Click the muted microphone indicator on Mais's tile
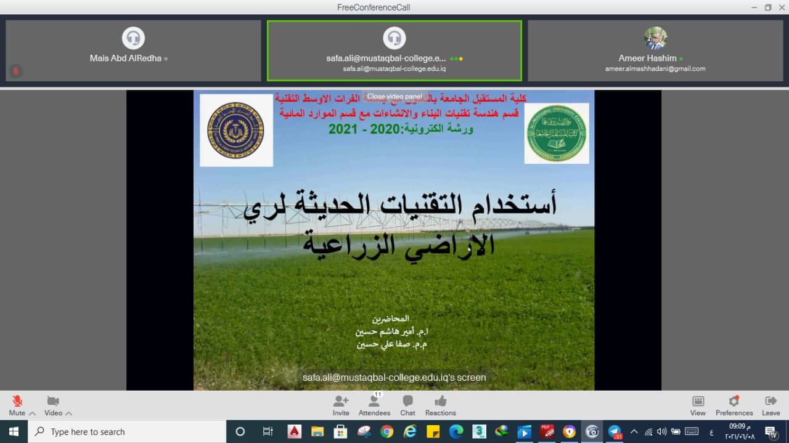 click(x=15, y=71)
